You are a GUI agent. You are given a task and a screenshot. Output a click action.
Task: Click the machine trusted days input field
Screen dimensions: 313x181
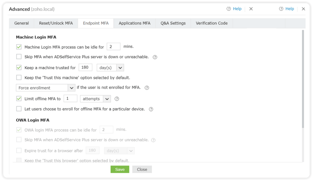point(85,68)
